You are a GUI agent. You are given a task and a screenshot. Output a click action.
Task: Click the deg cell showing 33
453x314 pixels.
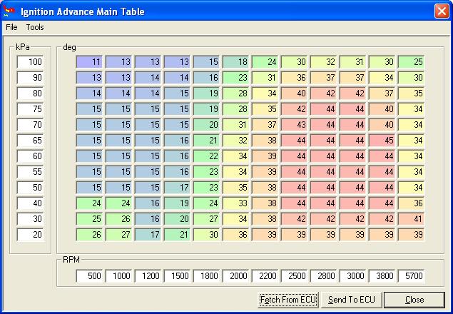[x=235, y=203]
